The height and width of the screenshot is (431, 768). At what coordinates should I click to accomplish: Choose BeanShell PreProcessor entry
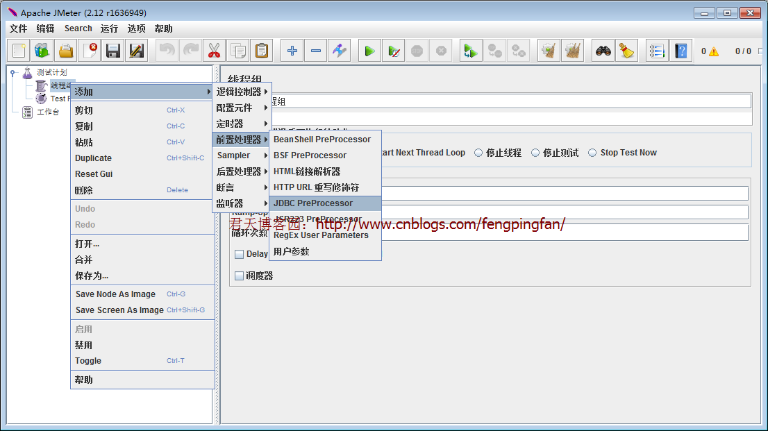tap(325, 140)
